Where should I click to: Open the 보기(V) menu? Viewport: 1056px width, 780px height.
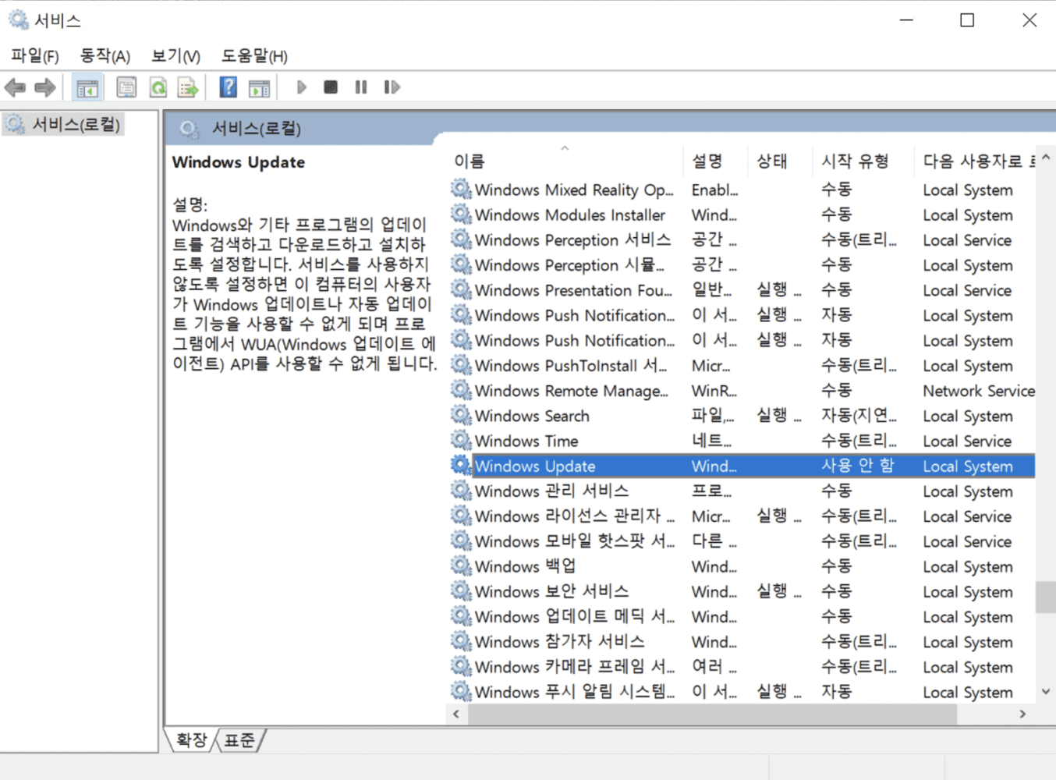tap(175, 56)
